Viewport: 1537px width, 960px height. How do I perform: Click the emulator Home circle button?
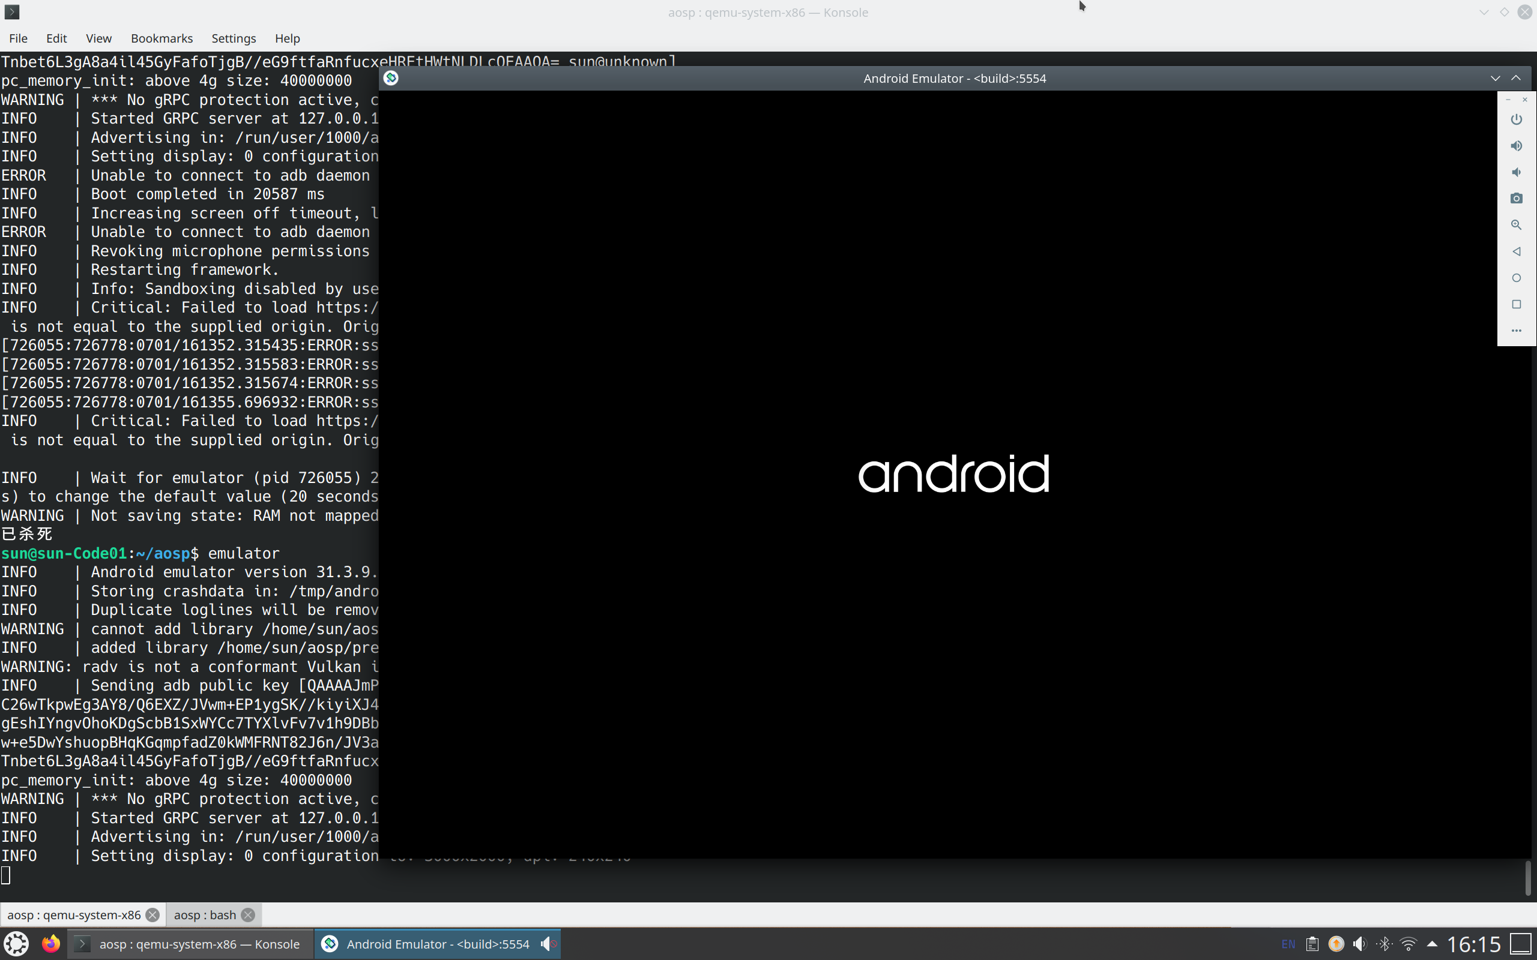tap(1516, 278)
